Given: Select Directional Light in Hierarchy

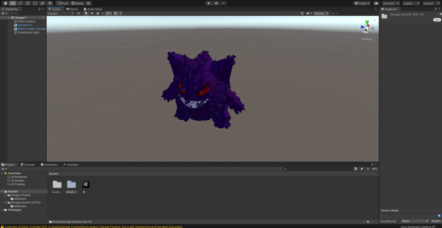Looking at the screenshot, I should (x=29, y=32).
